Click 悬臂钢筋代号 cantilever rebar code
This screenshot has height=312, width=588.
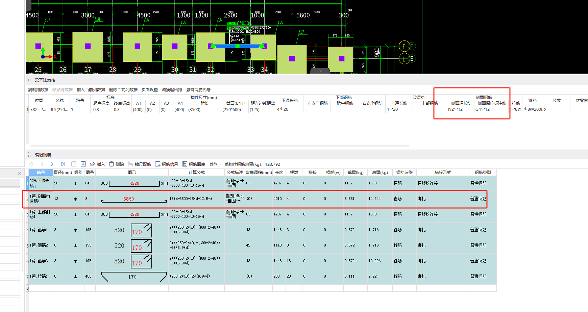(198, 89)
